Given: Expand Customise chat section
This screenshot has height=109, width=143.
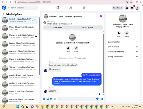Looking at the screenshot, I should click(x=123, y=42).
